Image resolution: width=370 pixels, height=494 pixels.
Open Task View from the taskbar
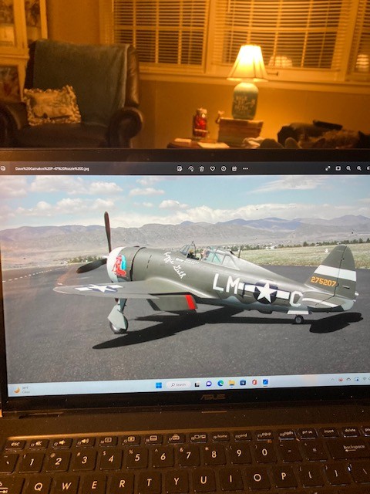(x=197, y=384)
